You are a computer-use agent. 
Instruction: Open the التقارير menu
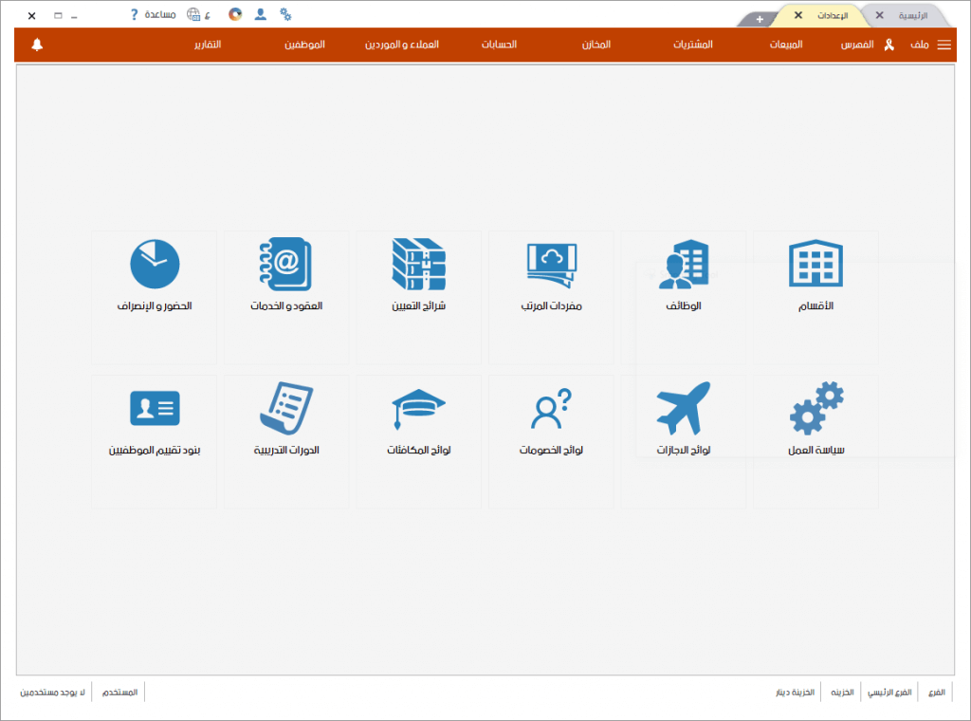208,45
